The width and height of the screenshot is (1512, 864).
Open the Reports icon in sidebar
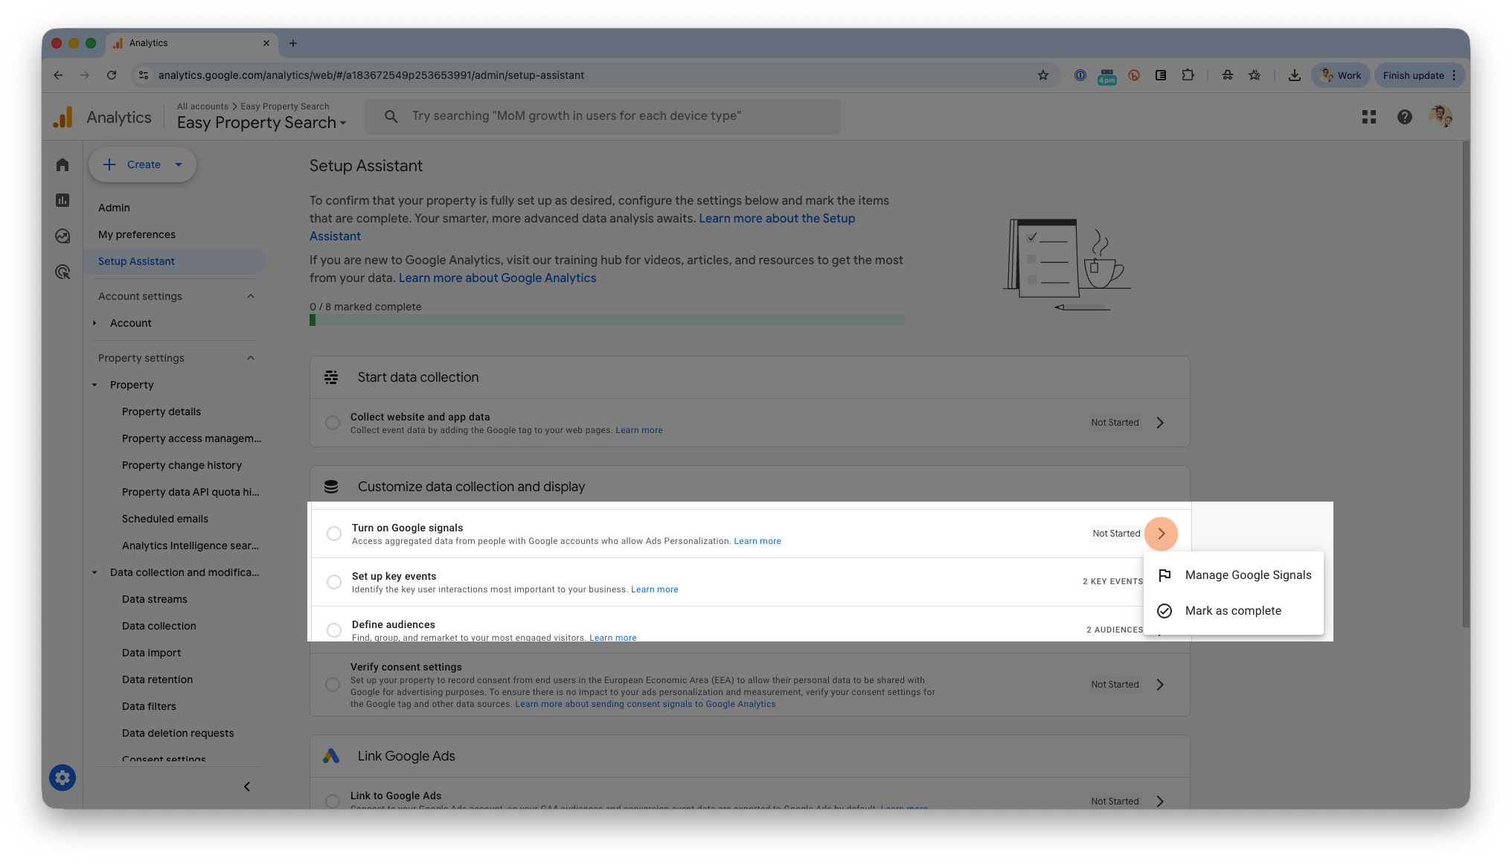coord(63,200)
